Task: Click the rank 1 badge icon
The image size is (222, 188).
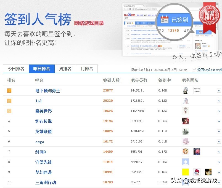Action: (x=9, y=91)
